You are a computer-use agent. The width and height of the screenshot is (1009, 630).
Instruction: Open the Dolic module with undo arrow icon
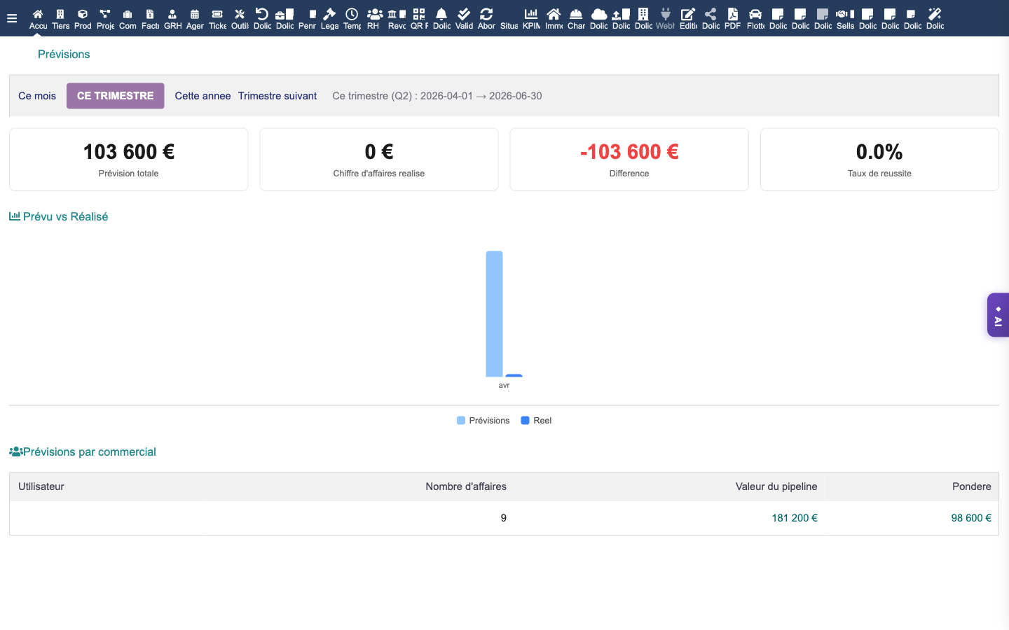click(262, 19)
